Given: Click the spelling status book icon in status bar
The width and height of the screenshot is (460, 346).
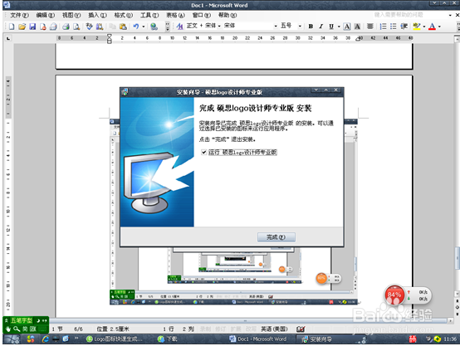Looking at the screenshot, I should (301, 329).
